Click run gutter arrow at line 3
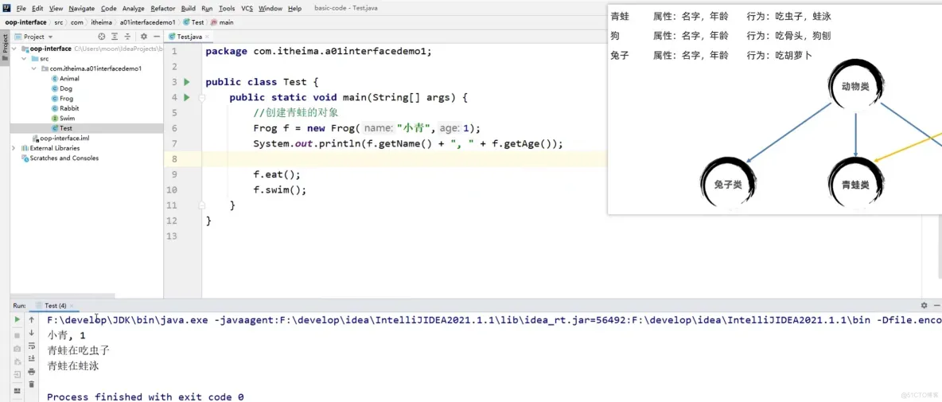The height and width of the screenshot is (402, 942). 187,82
